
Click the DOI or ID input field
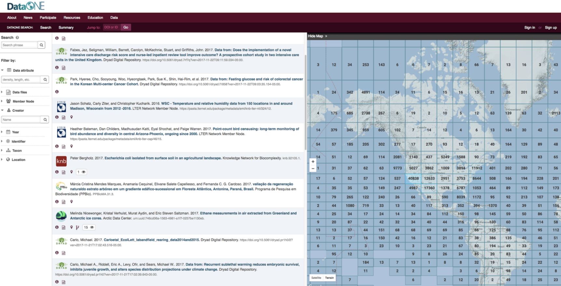coord(112,27)
